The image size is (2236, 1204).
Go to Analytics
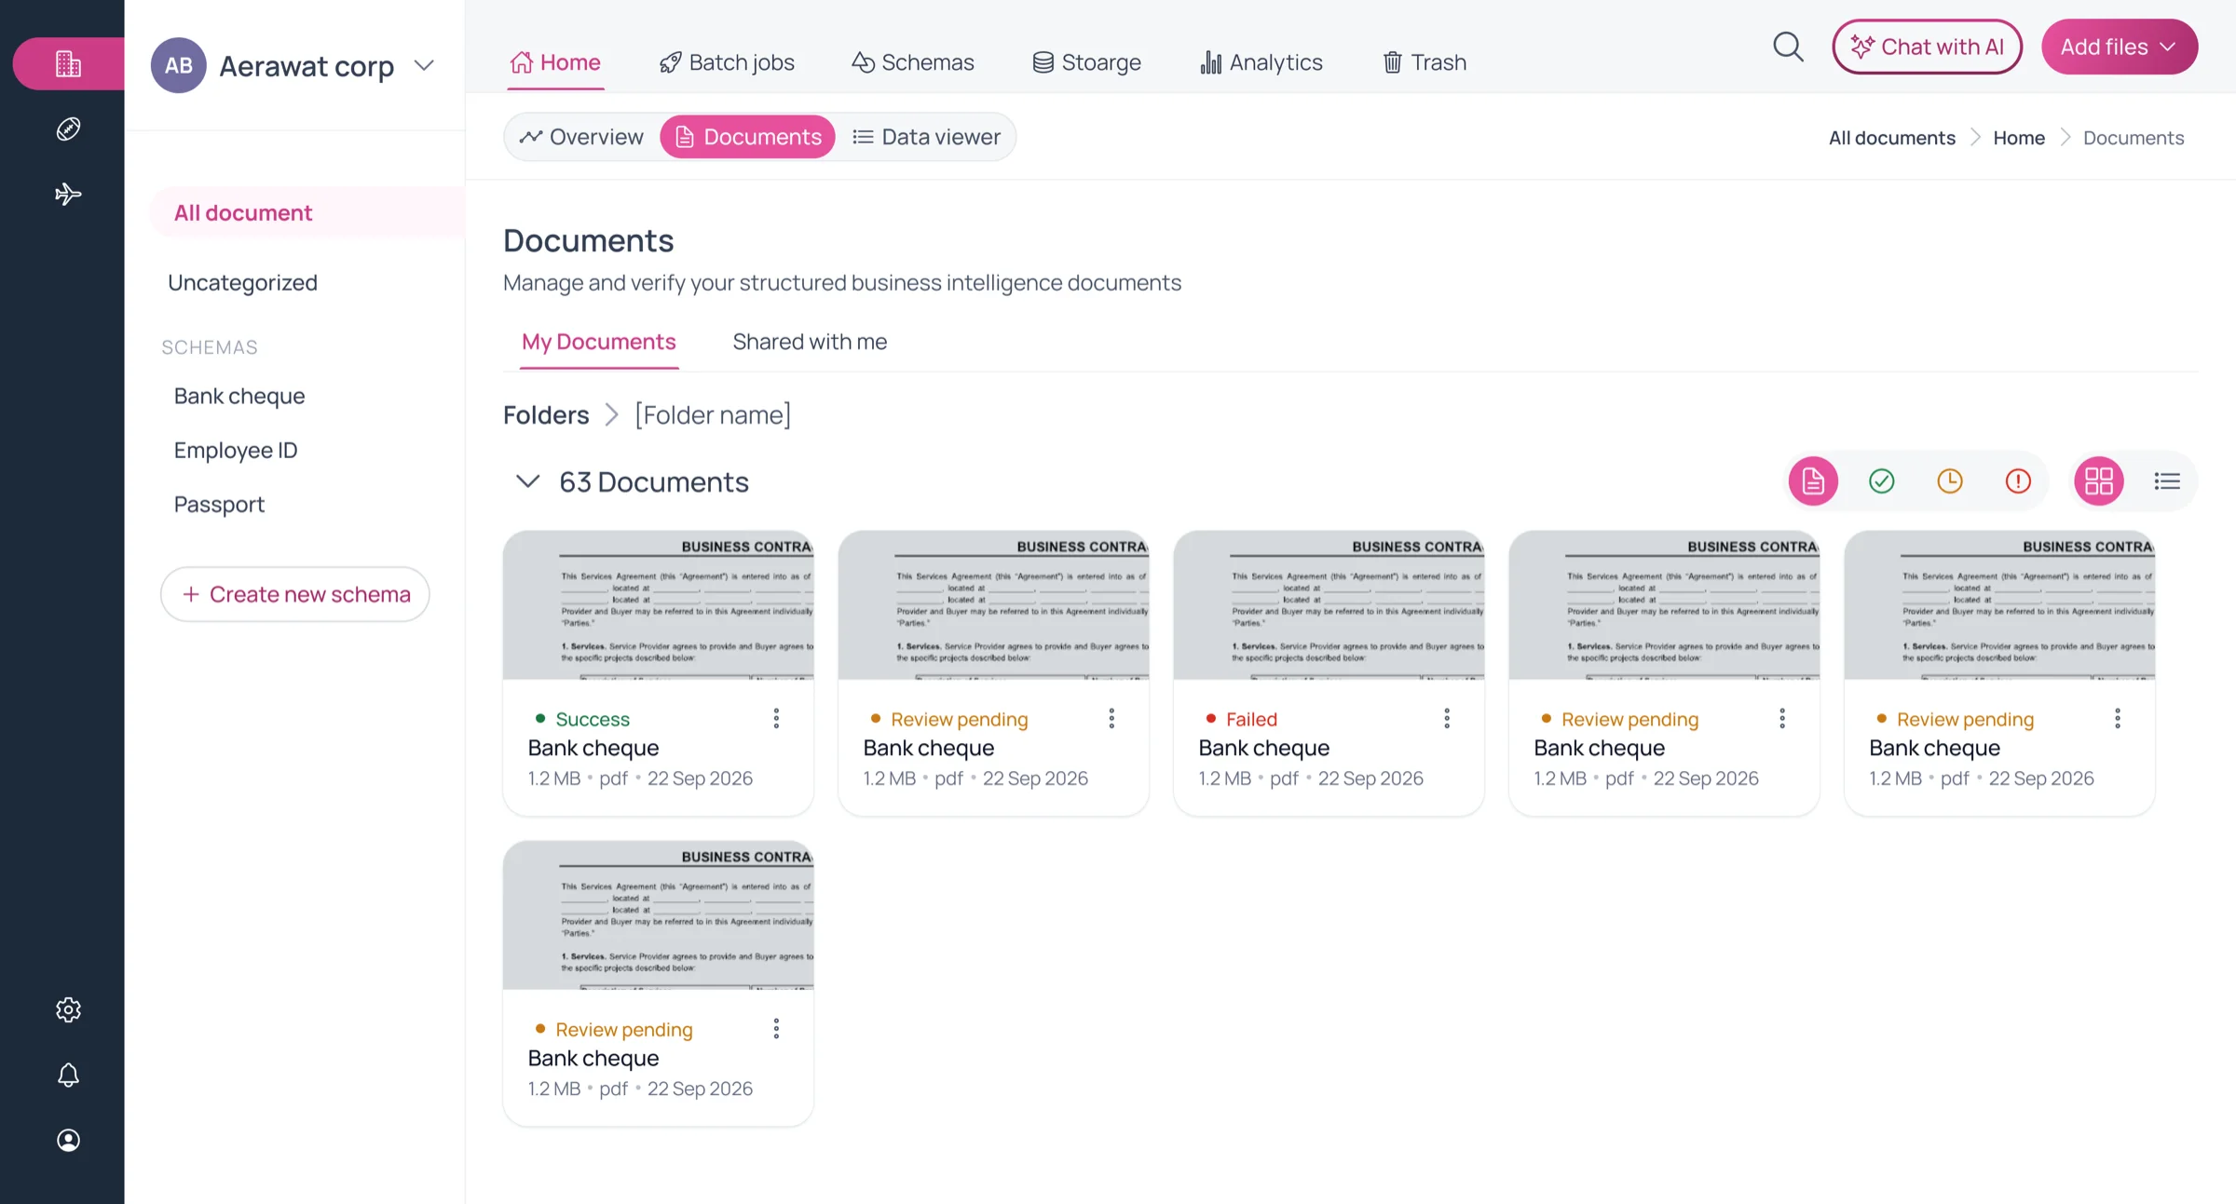pos(1261,62)
